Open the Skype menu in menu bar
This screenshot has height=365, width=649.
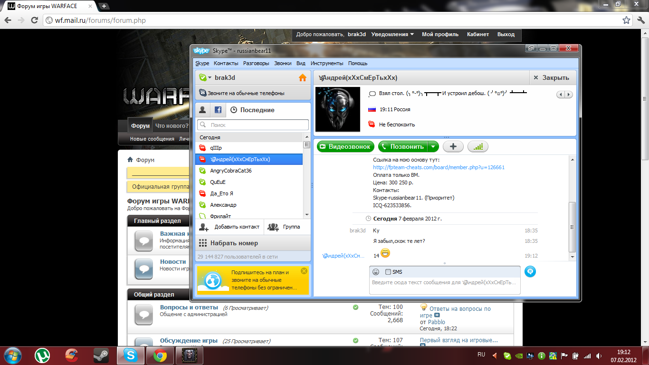(x=202, y=63)
